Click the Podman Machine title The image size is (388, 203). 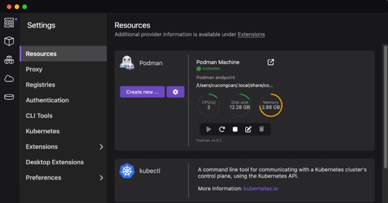[218, 62]
